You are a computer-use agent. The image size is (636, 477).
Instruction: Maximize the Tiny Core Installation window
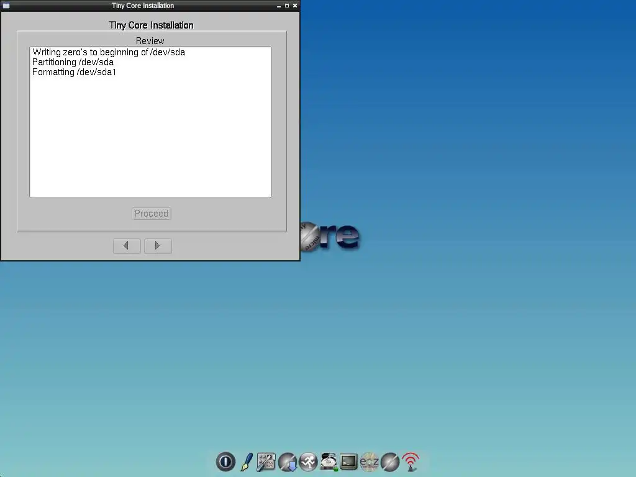point(287,6)
